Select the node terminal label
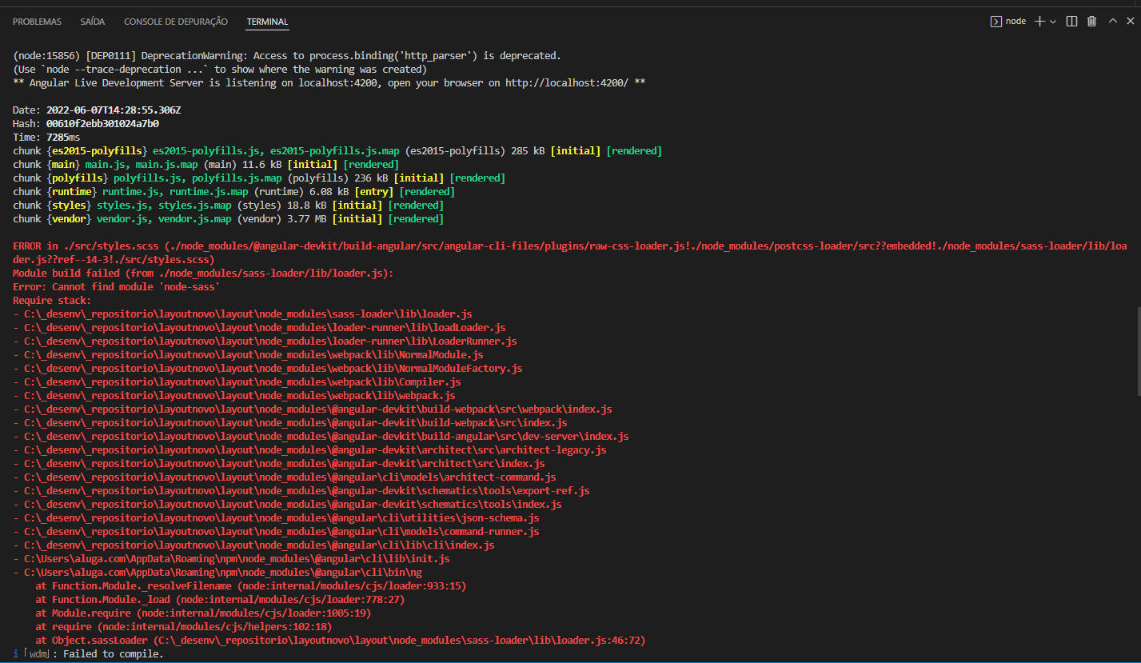 click(1015, 22)
